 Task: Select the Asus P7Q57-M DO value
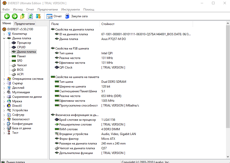[114, 39]
